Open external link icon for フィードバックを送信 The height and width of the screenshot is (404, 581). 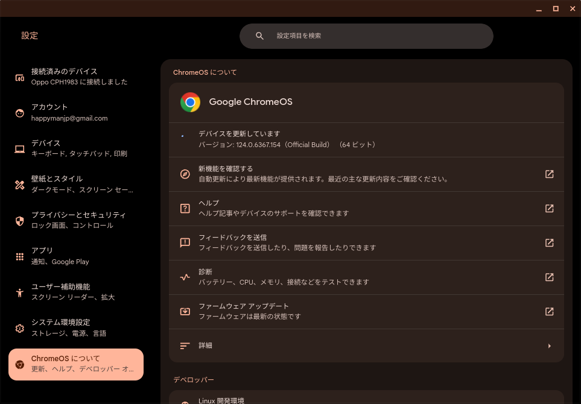pos(549,243)
